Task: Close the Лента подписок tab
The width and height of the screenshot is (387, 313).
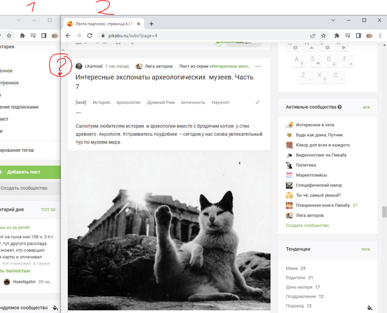Action: [139, 24]
